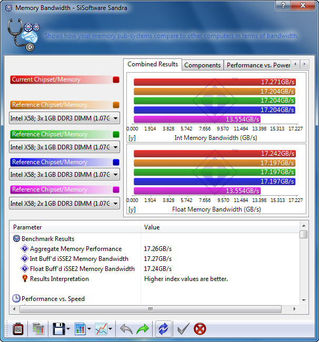319x342 pixels.
Task: Click the horizontal scrollbar right arrow
Action: click(x=294, y=309)
